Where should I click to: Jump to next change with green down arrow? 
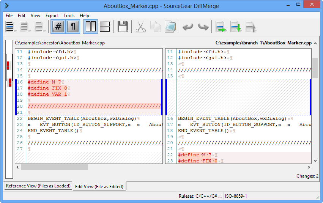(236, 27)
